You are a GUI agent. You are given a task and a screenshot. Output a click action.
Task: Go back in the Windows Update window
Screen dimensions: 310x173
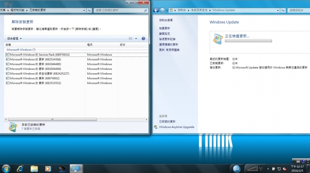(156, 10)
